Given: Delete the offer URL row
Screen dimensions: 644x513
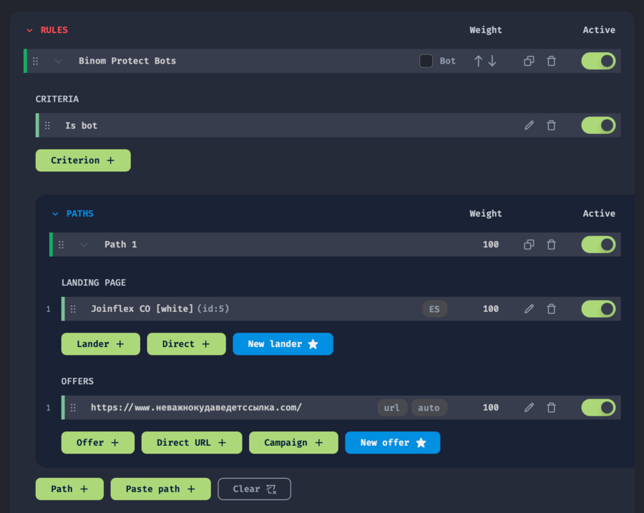Looking at the screenshot, I should [x=551, y=408].
